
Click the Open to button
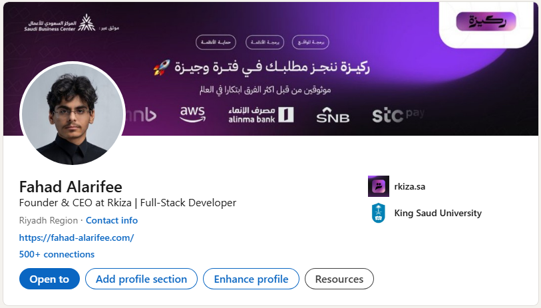pos(49,279)
